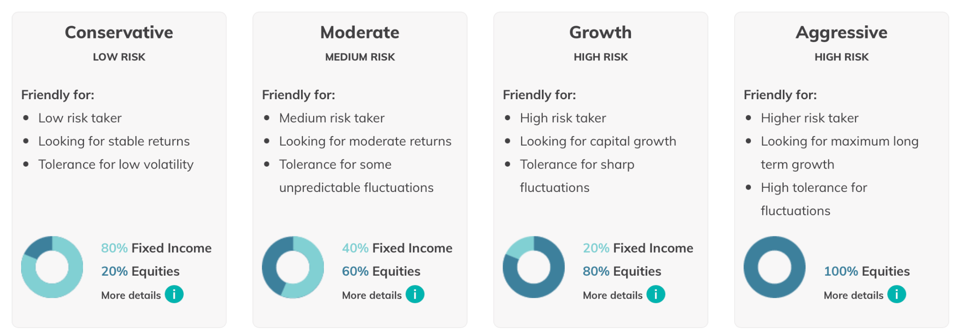Open More details under Moderate
The image size is (960, 336).
(x=372, y=295)
